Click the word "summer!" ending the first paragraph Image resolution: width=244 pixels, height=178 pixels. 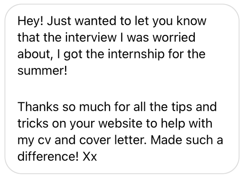tap(42, 71)
